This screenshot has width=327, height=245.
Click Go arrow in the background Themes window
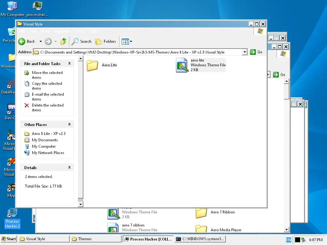(x=276, y=75)
